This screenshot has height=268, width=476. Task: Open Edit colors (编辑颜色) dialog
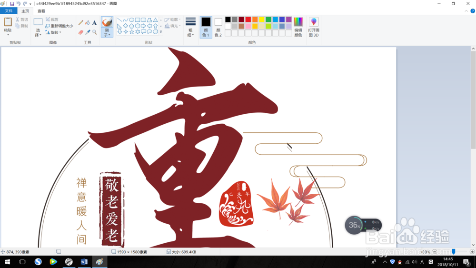click(298, 27)
